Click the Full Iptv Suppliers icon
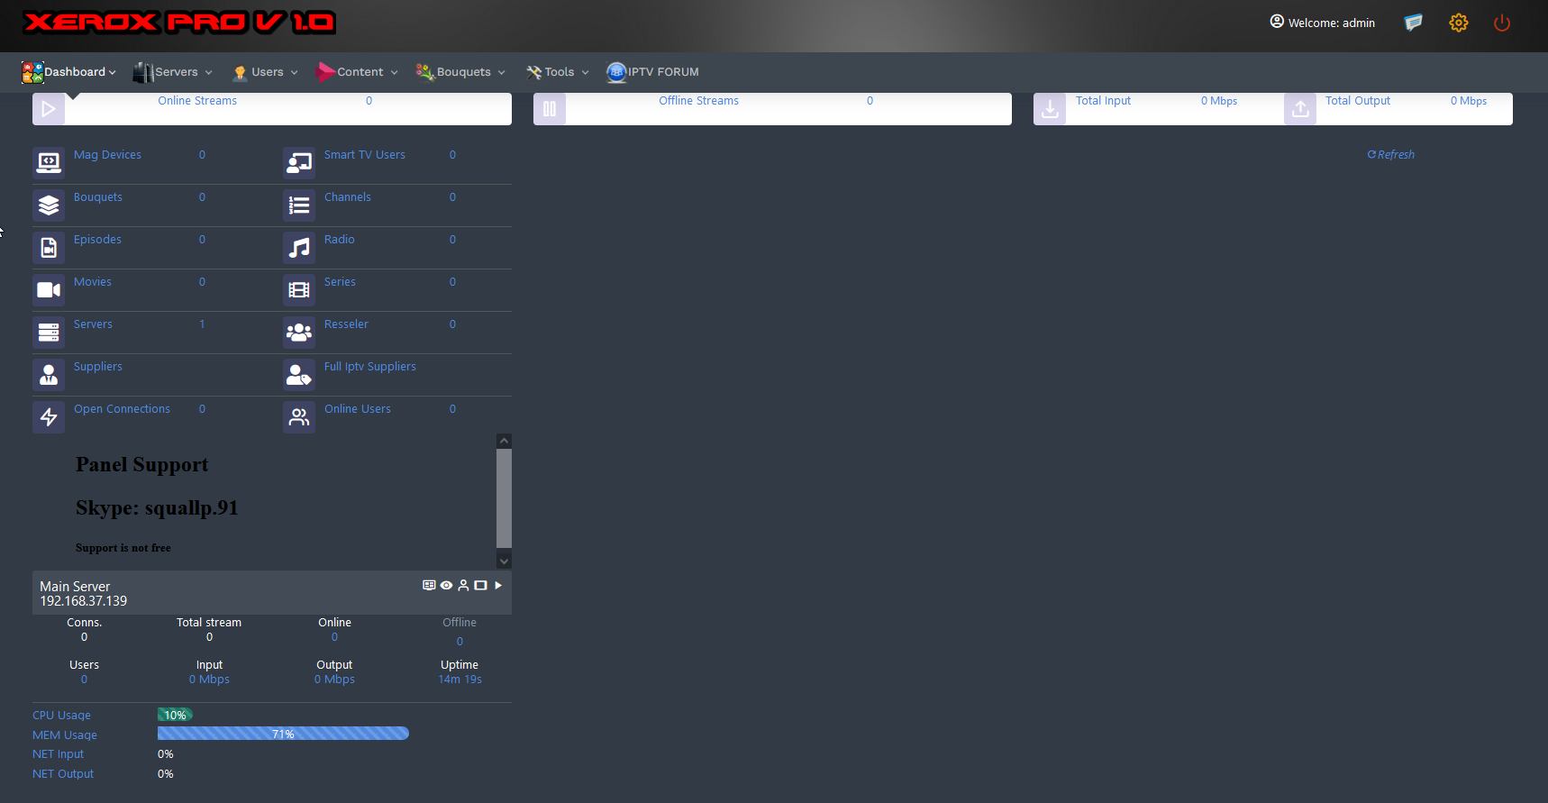Screen dimensions: 1548x803 coord(299,375)
